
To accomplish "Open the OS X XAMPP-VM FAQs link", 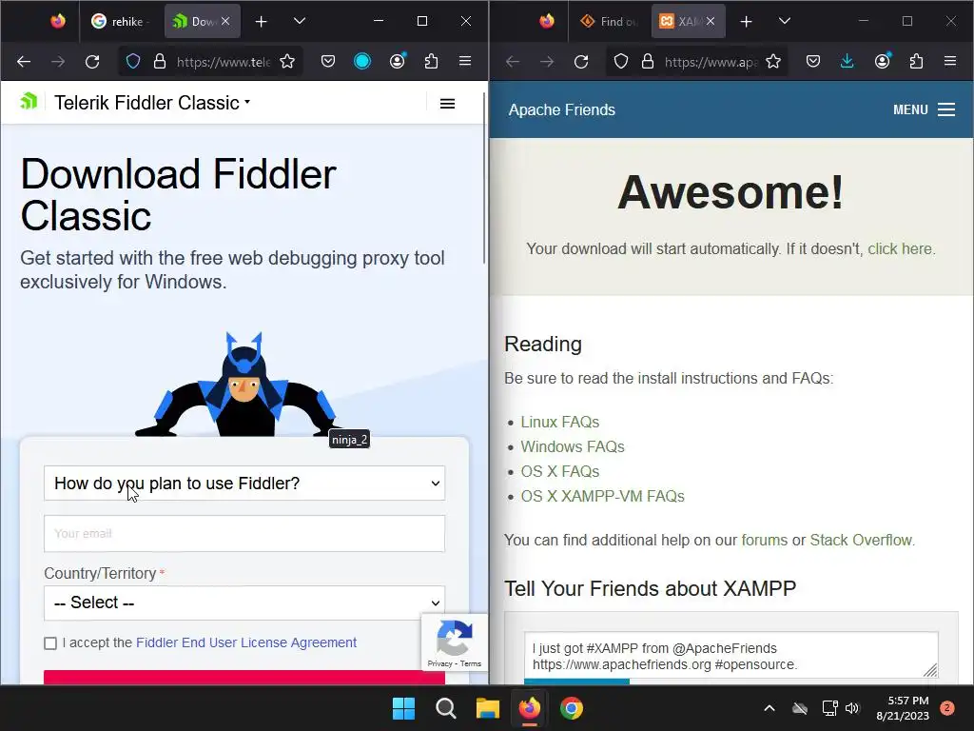I will pos(602,497).
